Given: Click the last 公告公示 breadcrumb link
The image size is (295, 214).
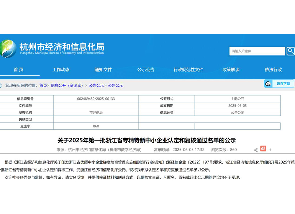Looking at the screenshot, I should point(116,86).
